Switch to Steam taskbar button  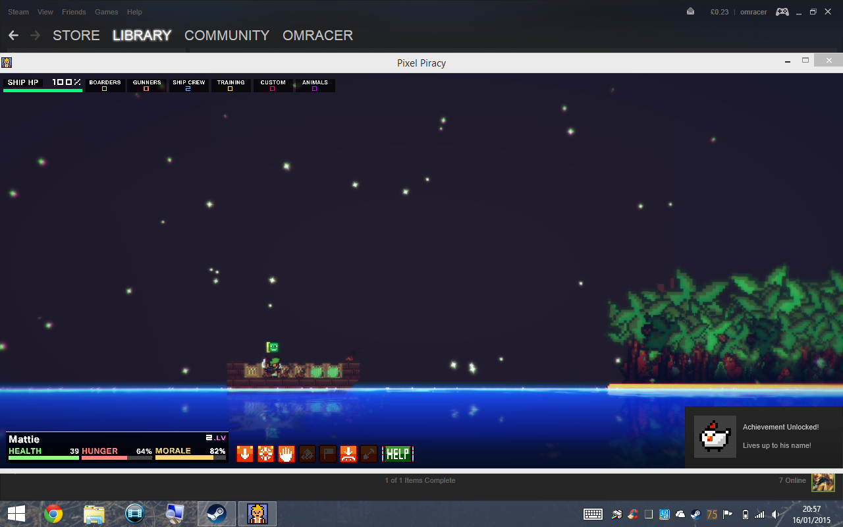pos(217,514)
